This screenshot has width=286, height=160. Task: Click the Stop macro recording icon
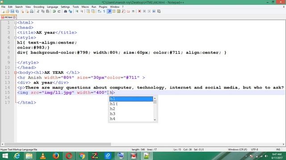point(144,11)
